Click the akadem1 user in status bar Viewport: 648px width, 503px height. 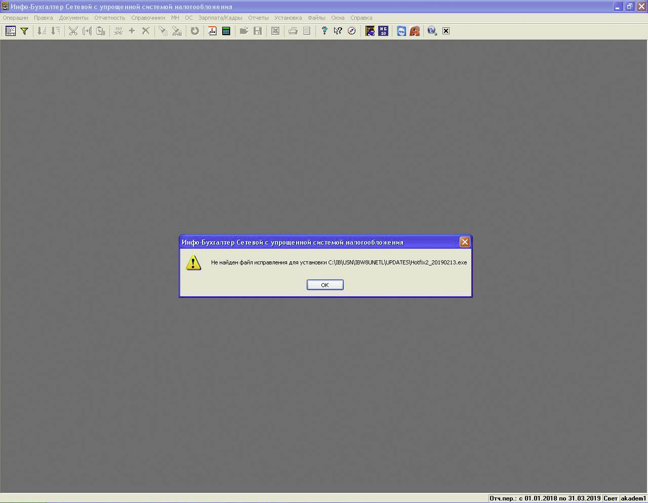tap(633, 498)
